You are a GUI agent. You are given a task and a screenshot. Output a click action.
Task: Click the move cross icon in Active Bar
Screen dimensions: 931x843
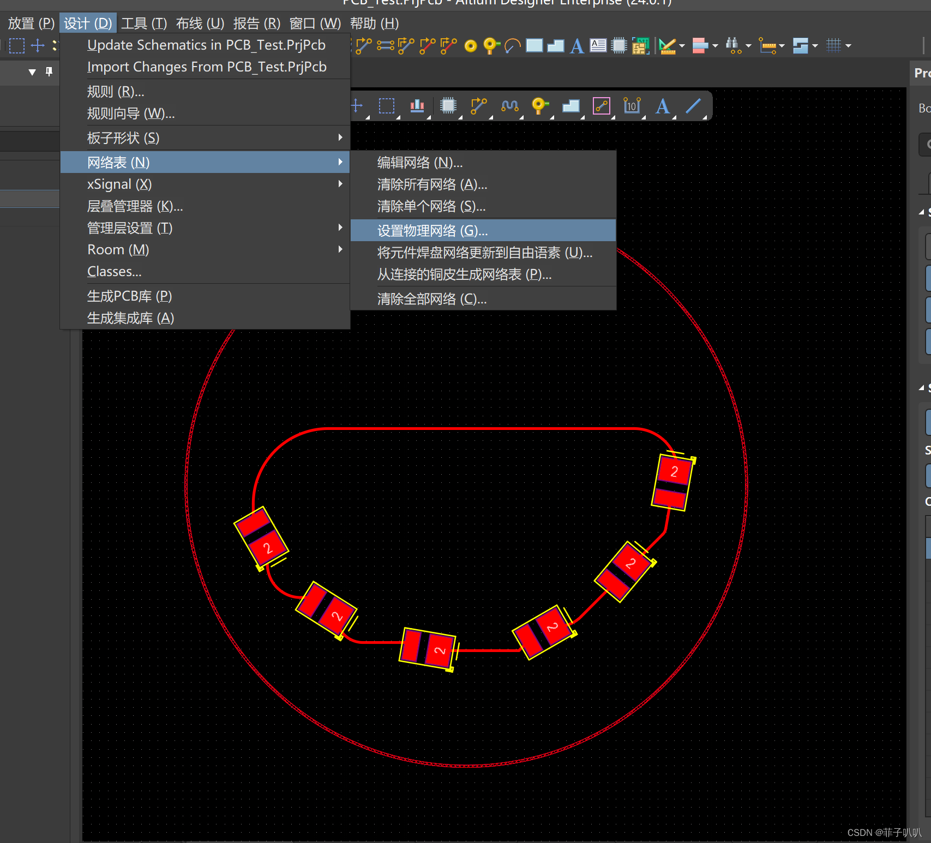click(x=357, y=106)
